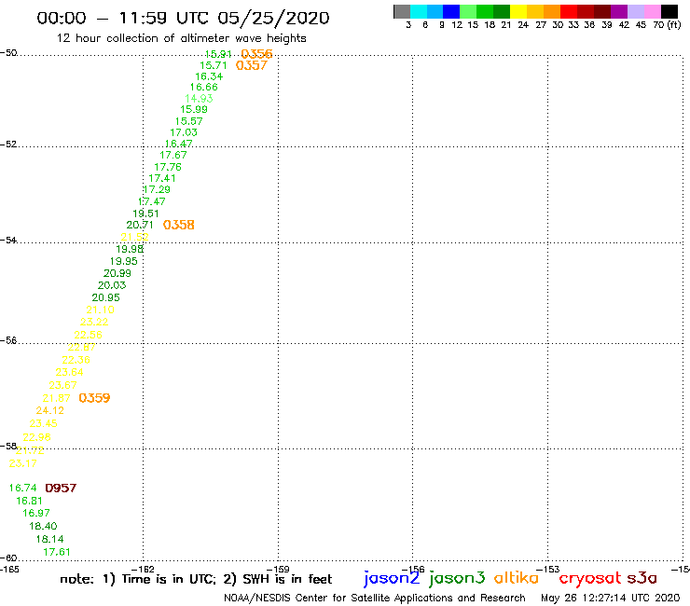Viewport: 690px width, 606px height.
Task: Select the 21.10 yellow wave height
Action: point(101,310)
